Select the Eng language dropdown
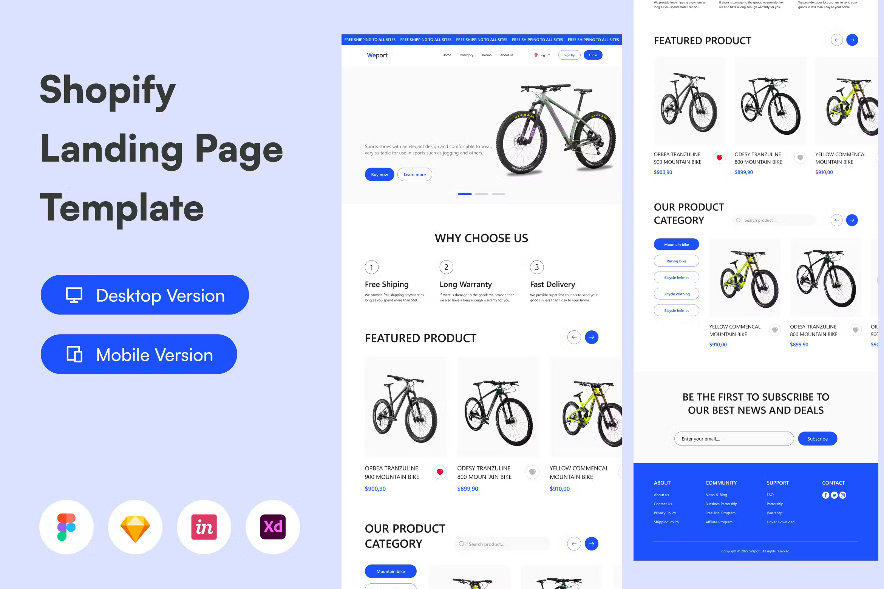884x589 pixels. point(541,55)
